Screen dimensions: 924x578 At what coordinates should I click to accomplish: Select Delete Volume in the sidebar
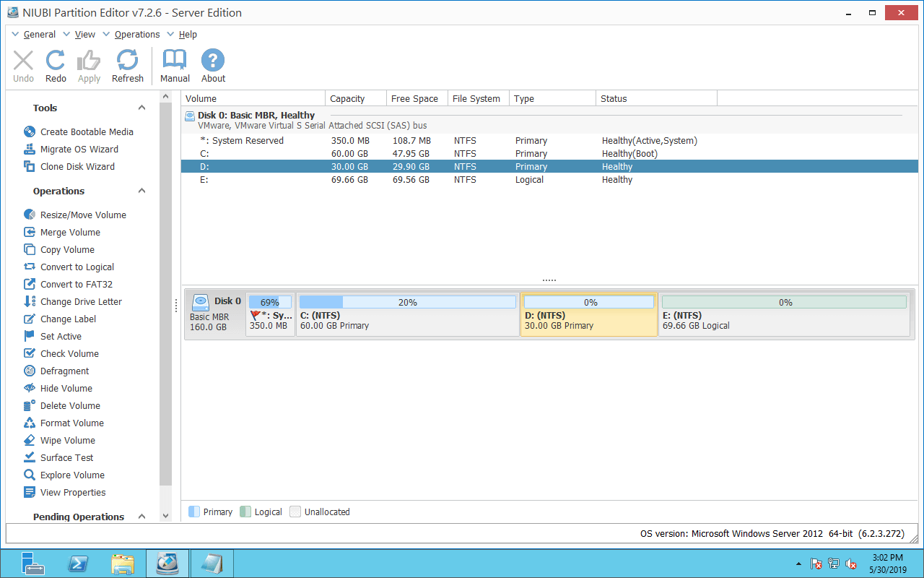[x=70, y=405]
